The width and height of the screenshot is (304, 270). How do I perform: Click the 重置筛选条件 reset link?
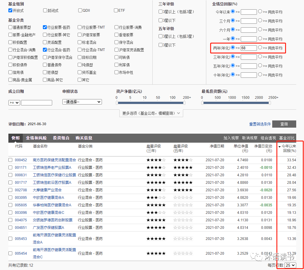(x=260, y=124)
